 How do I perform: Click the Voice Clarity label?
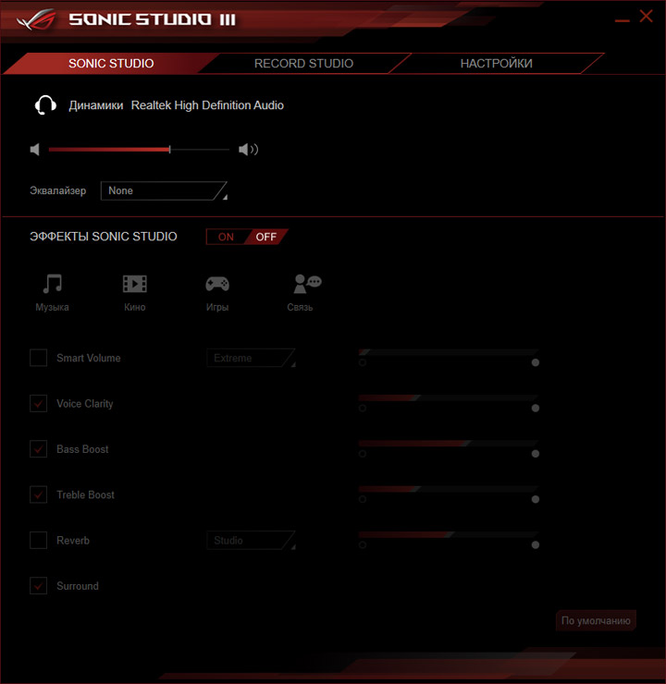click(x=85, y=404)
